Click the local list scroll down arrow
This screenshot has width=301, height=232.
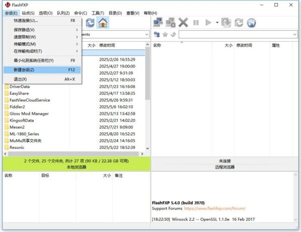coord(147,148)
